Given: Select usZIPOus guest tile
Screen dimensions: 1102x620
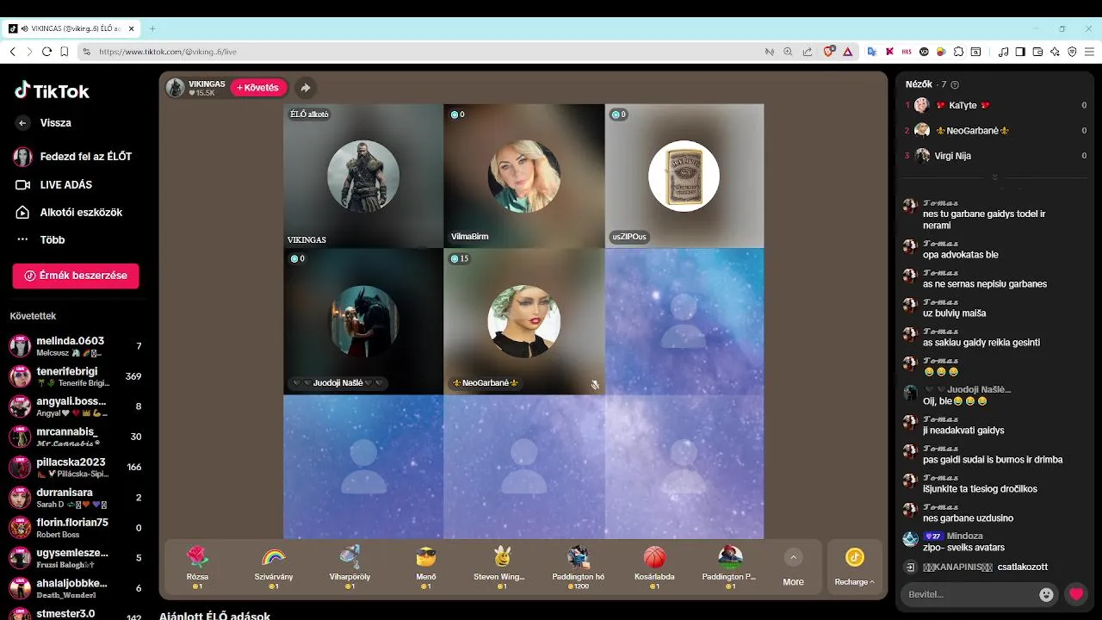Looking at the screenshot, I should click(x=684, y=176).
